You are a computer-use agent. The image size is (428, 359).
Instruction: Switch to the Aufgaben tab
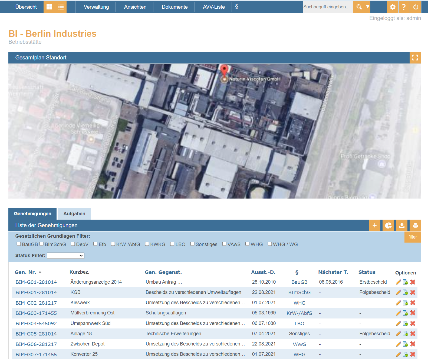(74, 214)
